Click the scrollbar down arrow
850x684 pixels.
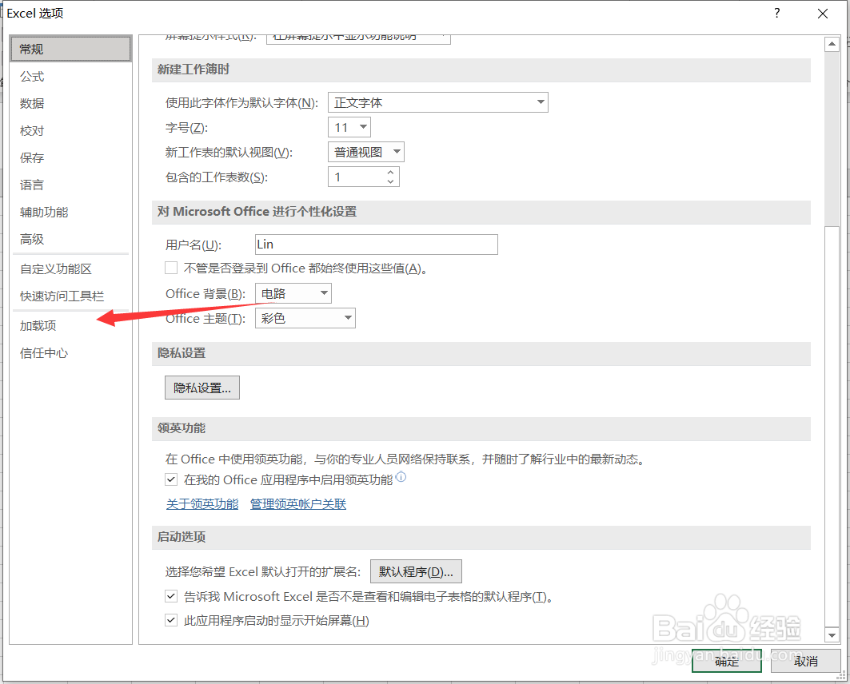[x=832, y=634]
